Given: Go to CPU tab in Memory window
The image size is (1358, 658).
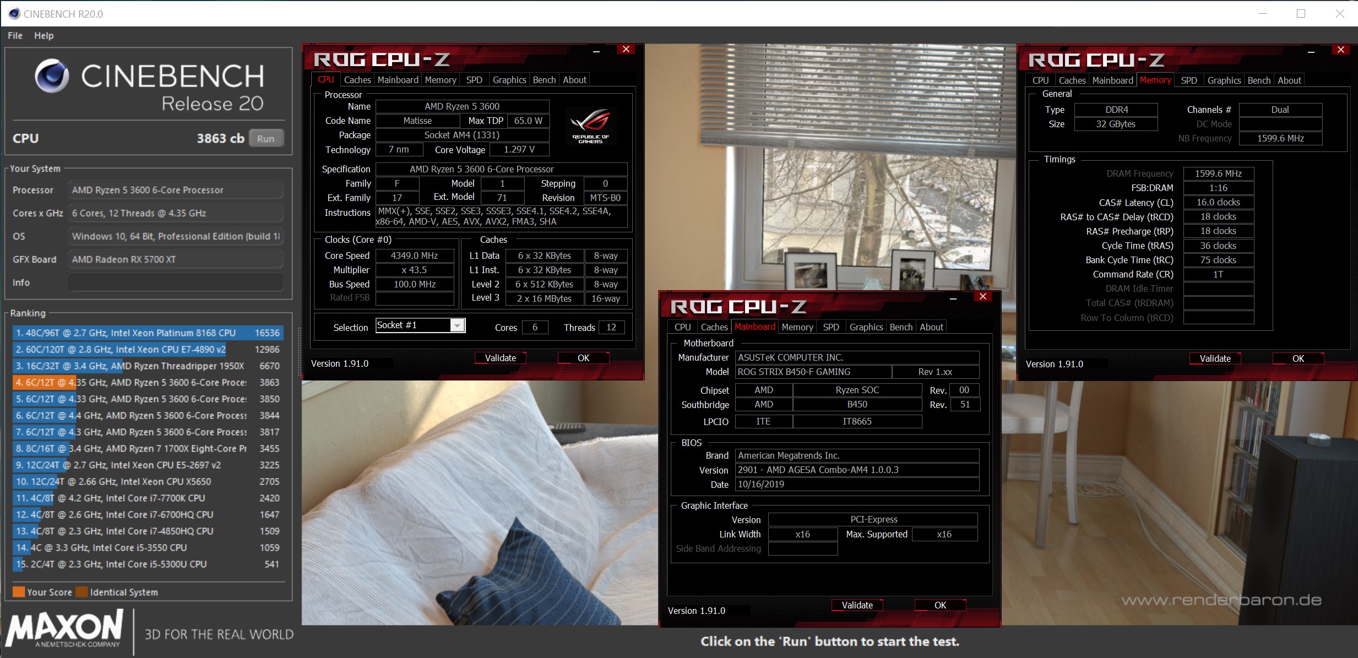Looking at the screenshot, I should click(1040, 80).
